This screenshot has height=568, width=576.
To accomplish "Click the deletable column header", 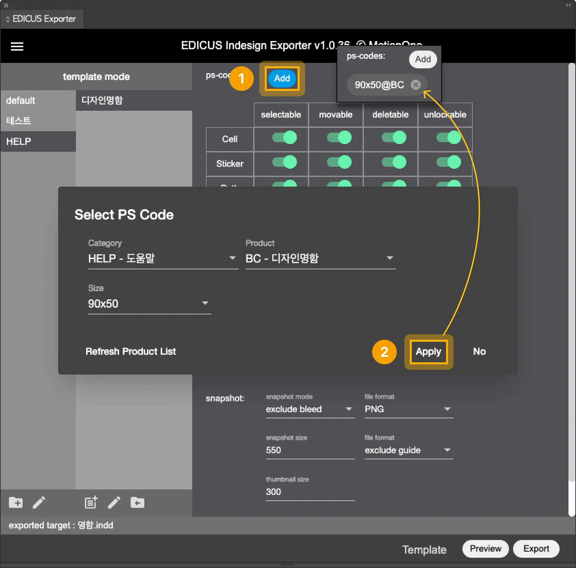I will (390, 114).
